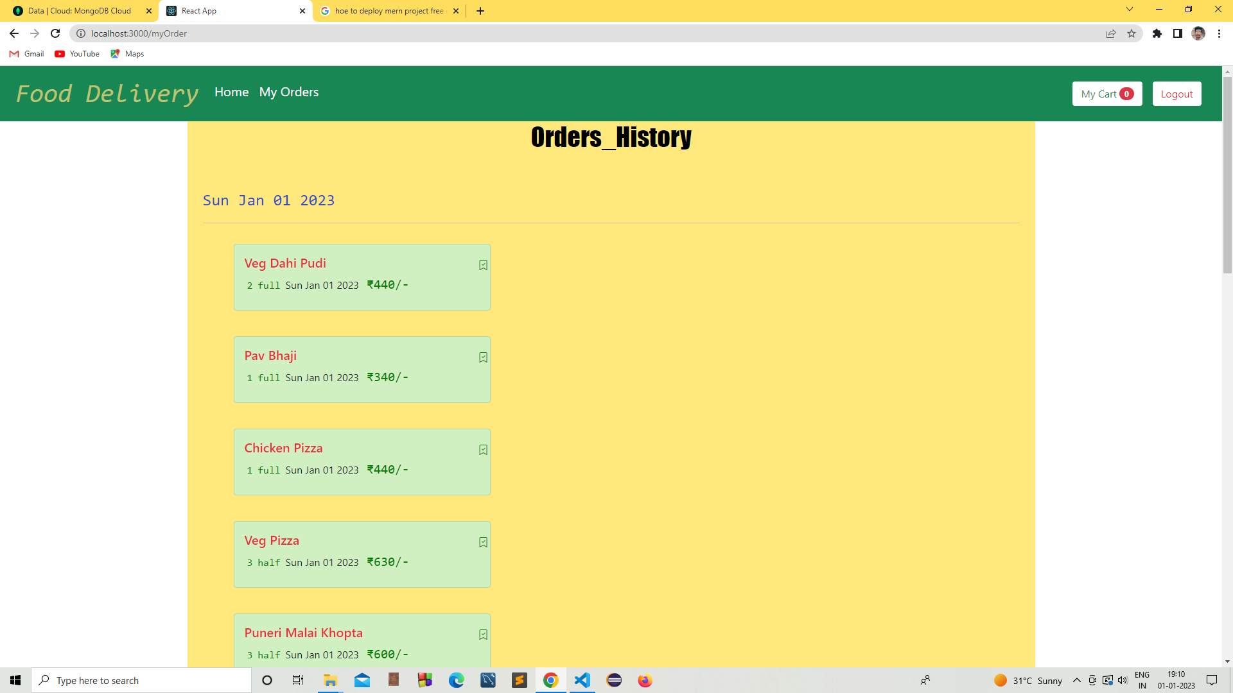Click the Home navbar link

[x=231, y=92]
